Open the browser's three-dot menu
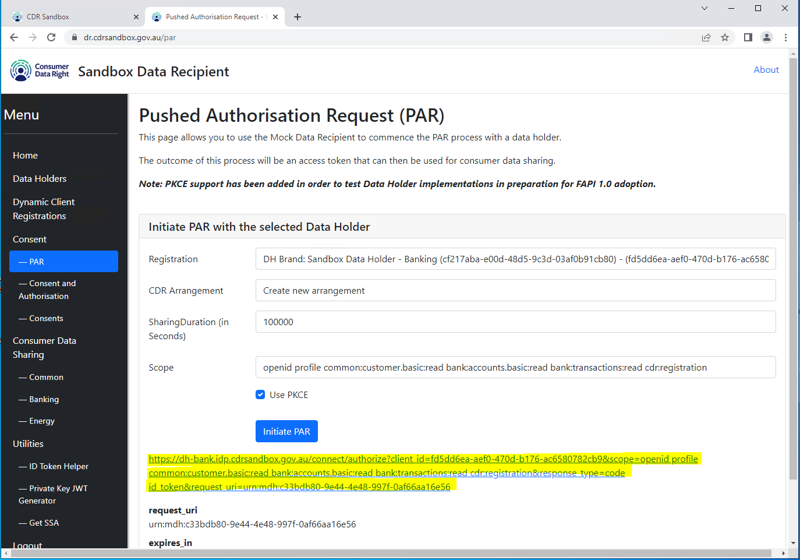The height and width of the screenshot is (560, 800). 785,37
